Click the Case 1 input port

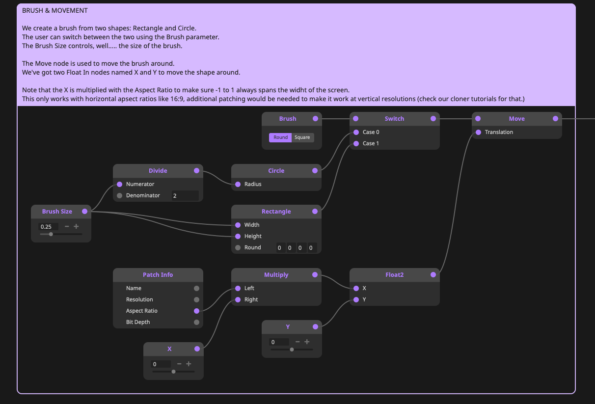click(356, 143)
